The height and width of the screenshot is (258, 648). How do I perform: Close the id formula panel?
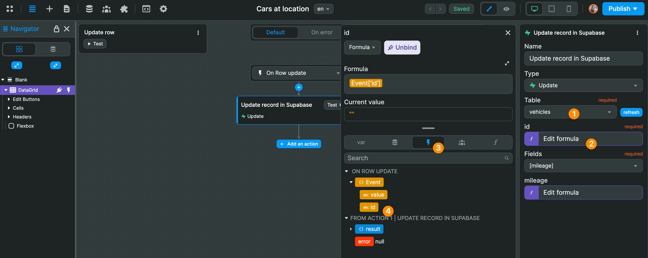(x=508, y=33)
